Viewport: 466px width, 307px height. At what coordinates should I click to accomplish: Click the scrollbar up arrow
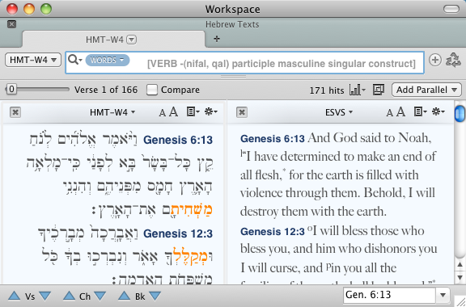click(x=460, y=264)
